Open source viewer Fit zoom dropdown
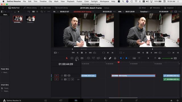The height and width of the screenshot is (102, 182). point(56,12)
